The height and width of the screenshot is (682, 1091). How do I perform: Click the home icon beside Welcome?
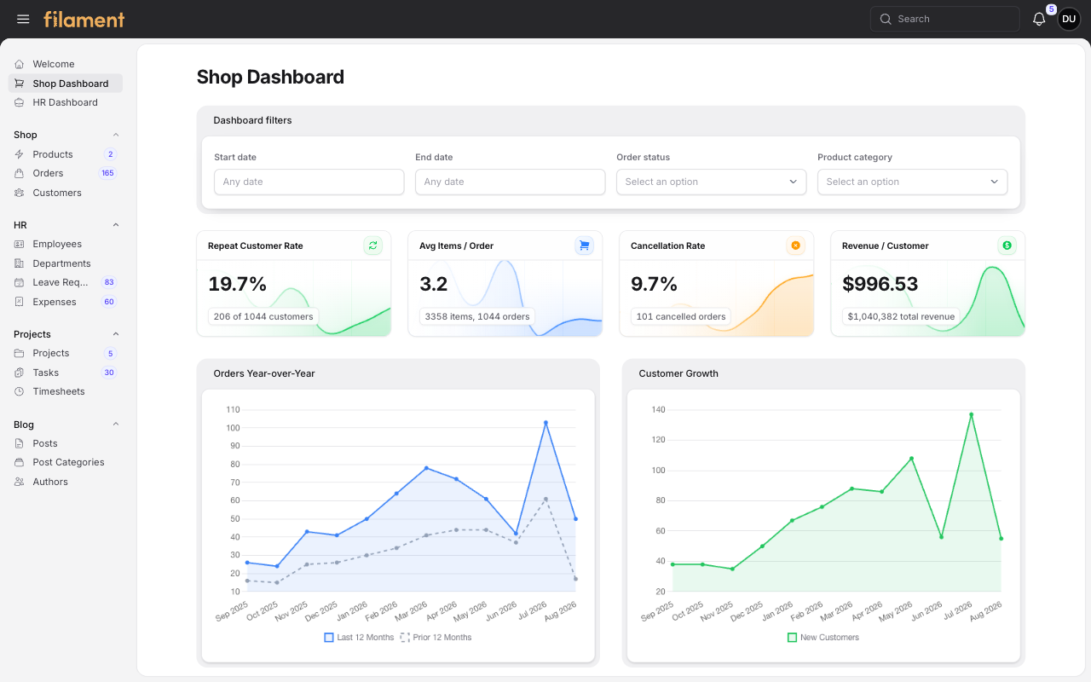(x=20, y=64)
